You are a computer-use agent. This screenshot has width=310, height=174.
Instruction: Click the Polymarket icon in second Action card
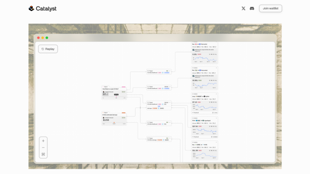coord(200,70)
